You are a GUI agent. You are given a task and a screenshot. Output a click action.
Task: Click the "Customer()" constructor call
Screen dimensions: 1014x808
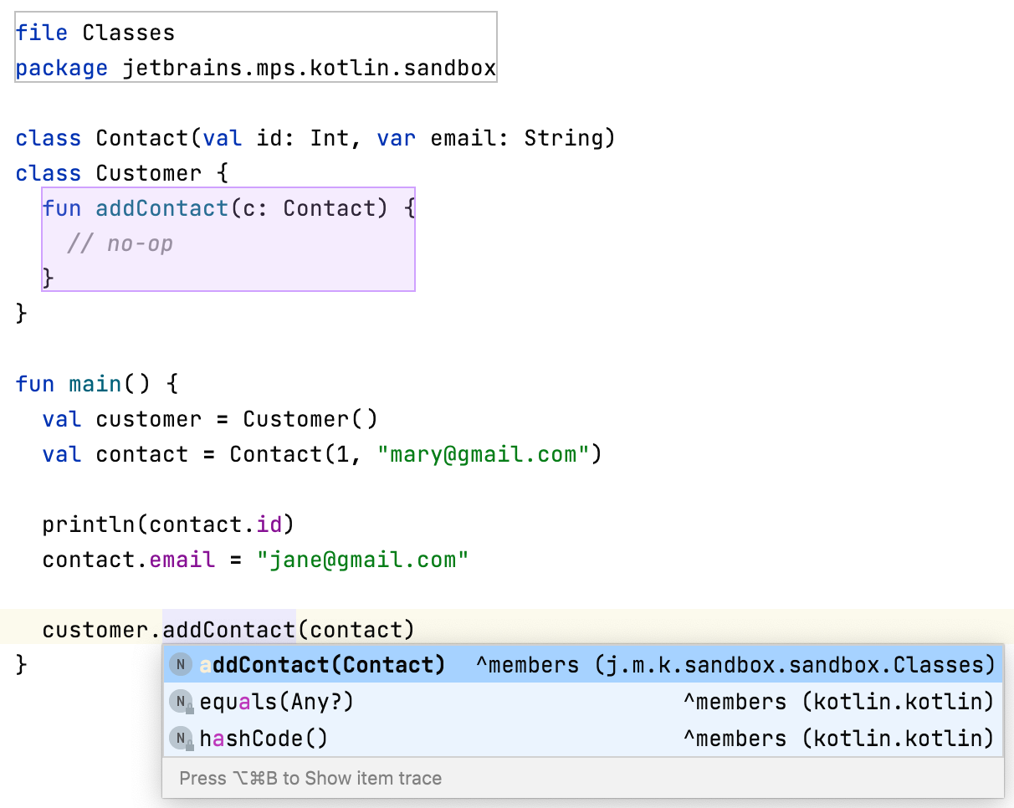click(310, 419)
